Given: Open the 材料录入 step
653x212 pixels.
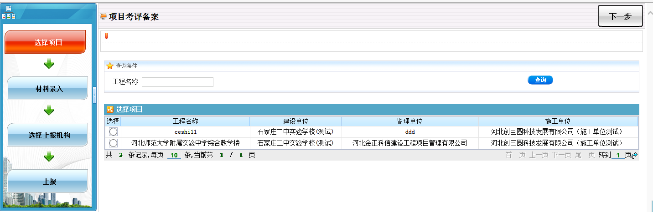Looking at the screenshot, I should click(x=47, y=88).
